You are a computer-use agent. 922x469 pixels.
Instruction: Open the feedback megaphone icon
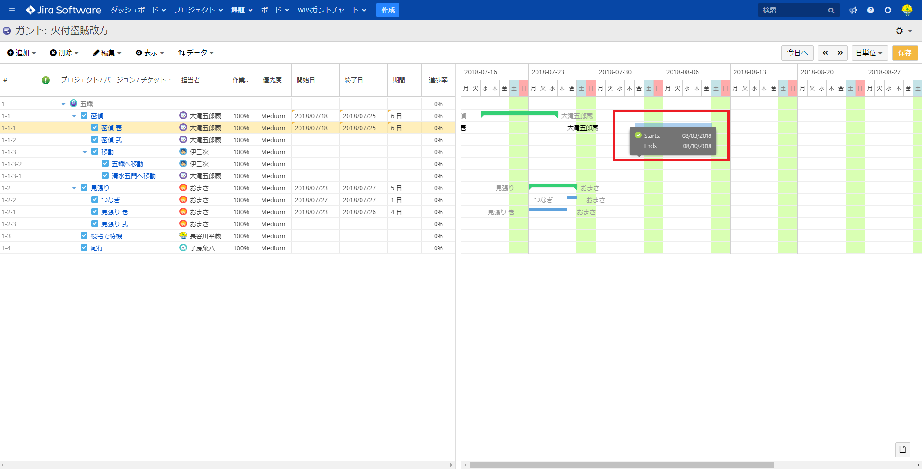point(853,10)
